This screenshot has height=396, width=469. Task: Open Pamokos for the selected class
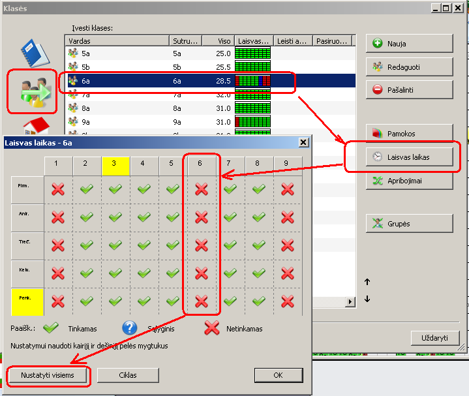click(x=409, y=134)
